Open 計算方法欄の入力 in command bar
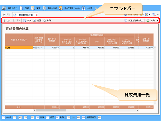161x121 pixels. (x=134, y=21)
